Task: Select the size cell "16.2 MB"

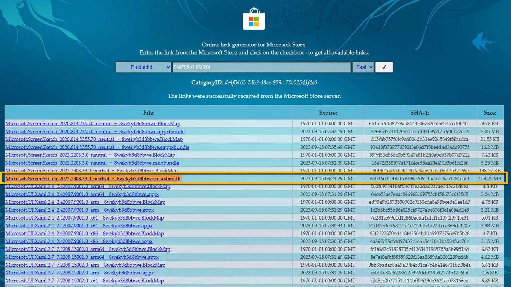Action: pos(490,147)
